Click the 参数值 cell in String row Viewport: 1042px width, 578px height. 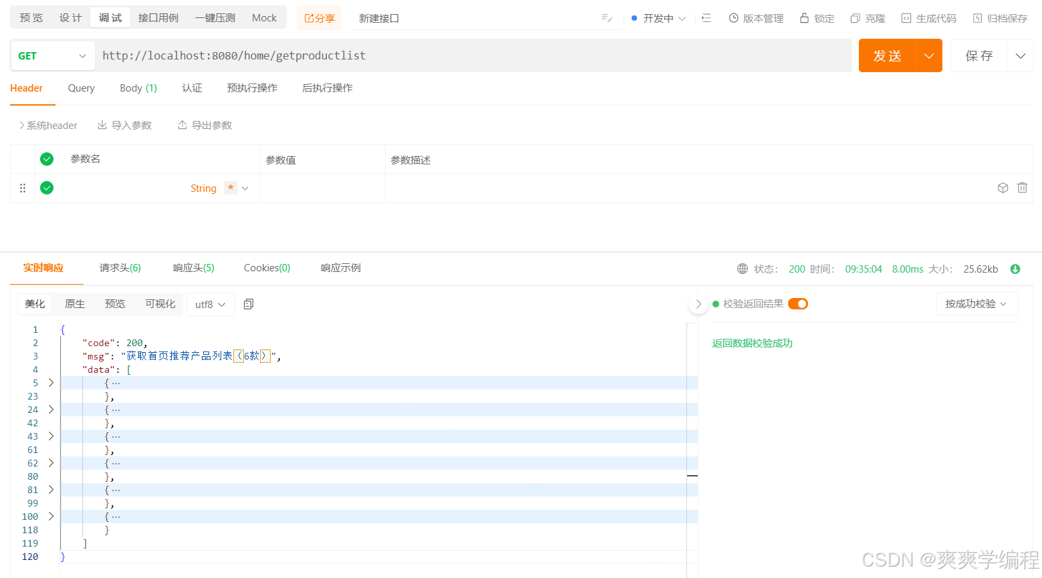click(x=323, y=188)
